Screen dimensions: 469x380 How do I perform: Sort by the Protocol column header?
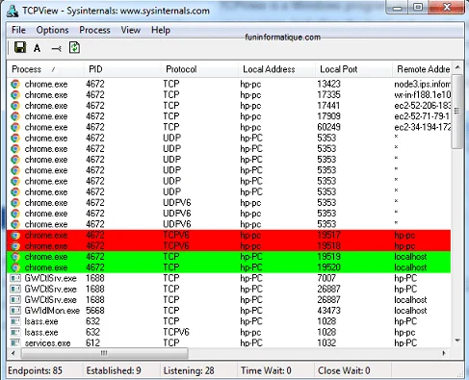(199, 69)
